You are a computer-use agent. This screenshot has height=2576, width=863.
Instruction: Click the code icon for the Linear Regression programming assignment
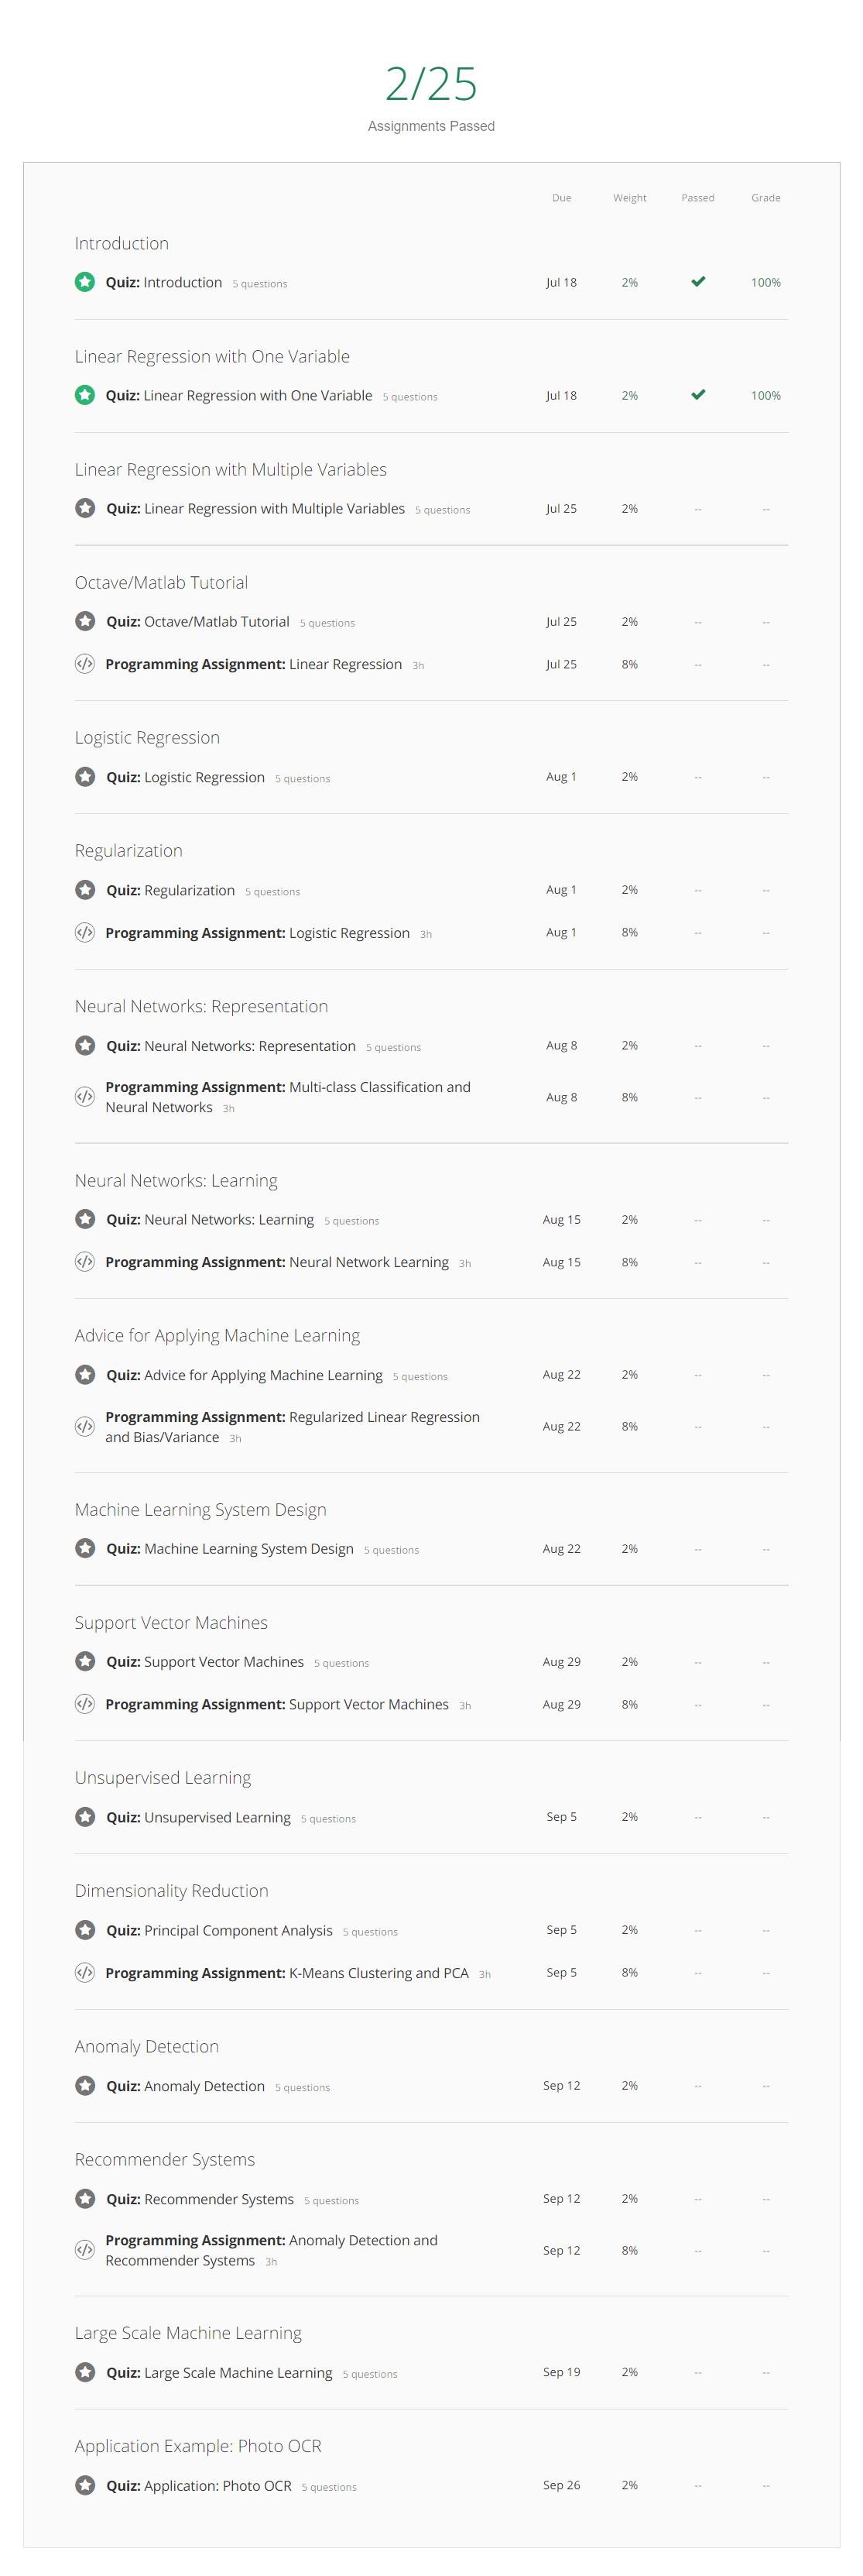pos(85,663)
